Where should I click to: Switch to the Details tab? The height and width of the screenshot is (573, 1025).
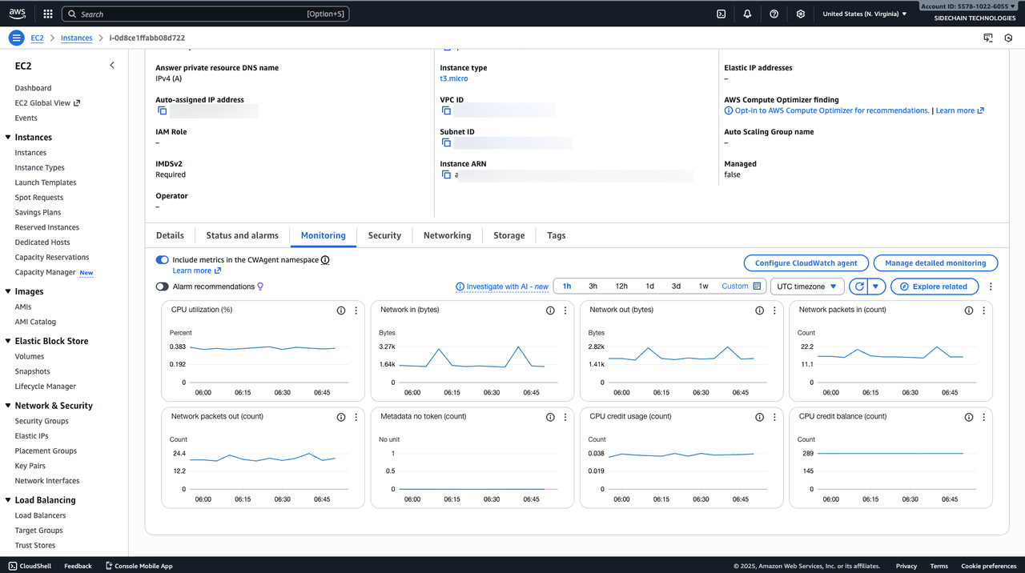pos(170,235)
